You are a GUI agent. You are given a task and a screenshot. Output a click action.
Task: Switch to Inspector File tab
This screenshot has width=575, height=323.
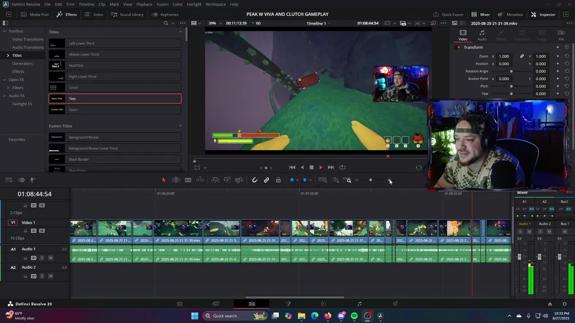(561, 35)
